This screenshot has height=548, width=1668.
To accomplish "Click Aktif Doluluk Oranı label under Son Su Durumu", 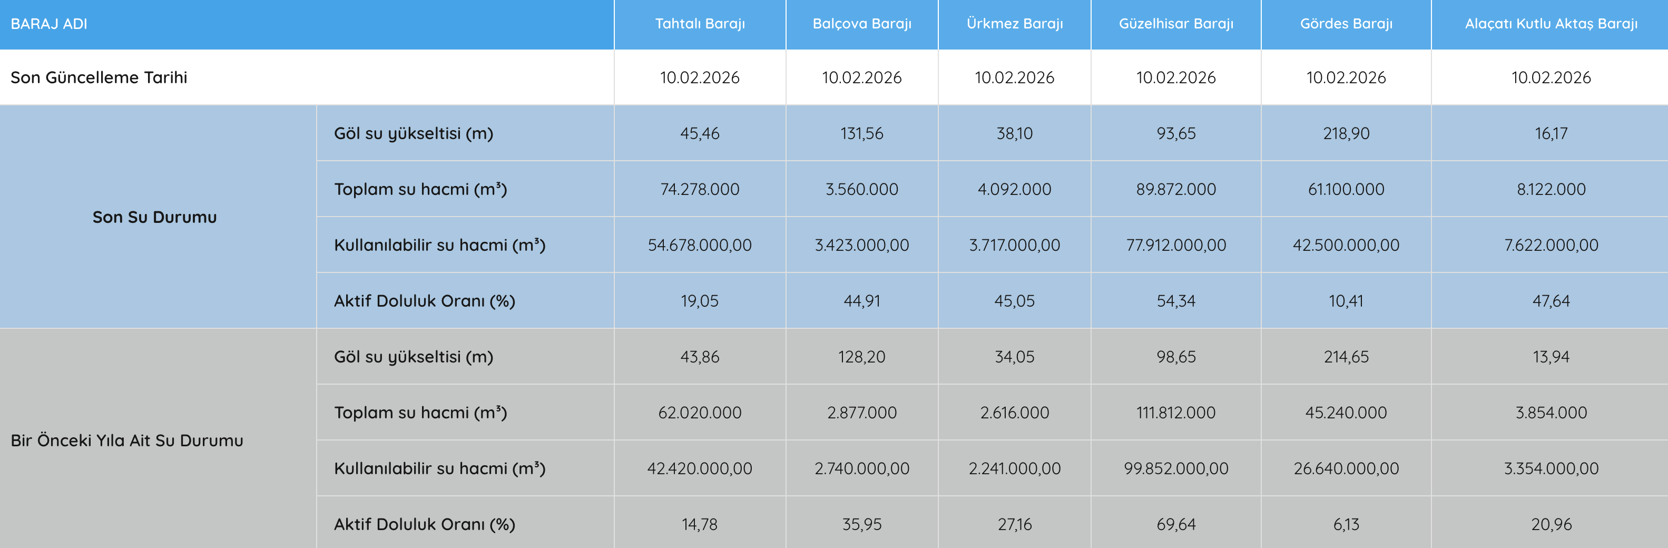I will pos(424,301).
